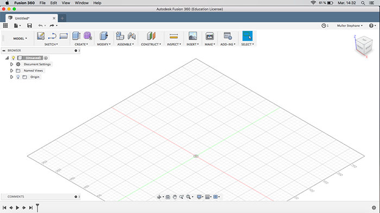Open the INSPECT dropdown menu
This screenshot has height=213, width=380.
(x=174, y=45)
